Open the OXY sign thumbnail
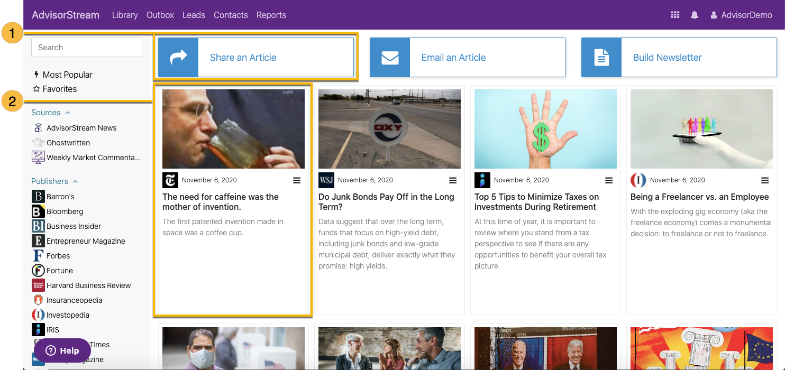Screen dimensions: 785x370 click(x=389, y=129)
